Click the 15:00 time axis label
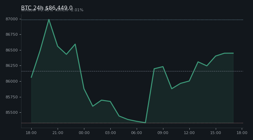 point(215,133)
